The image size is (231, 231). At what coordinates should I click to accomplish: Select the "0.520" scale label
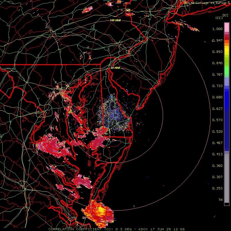(x=217, y=132)
